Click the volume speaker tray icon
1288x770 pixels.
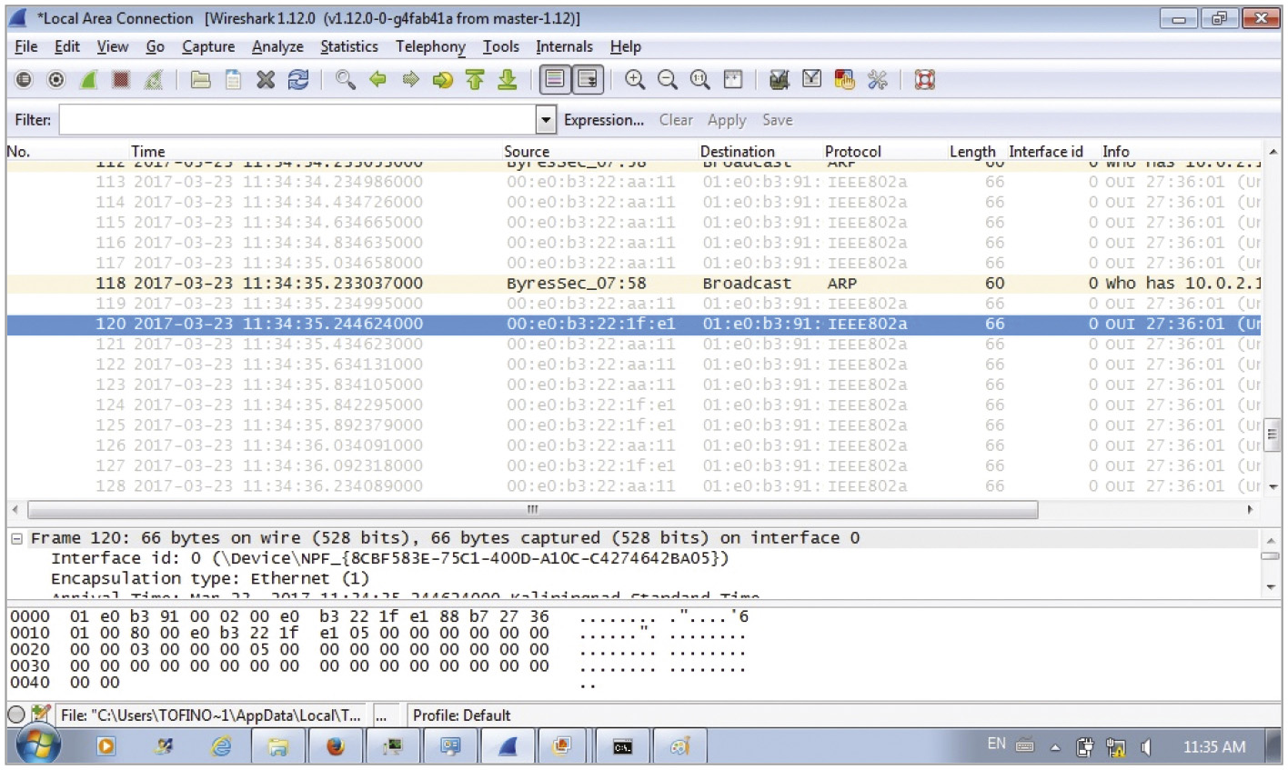click(1145, 747)
